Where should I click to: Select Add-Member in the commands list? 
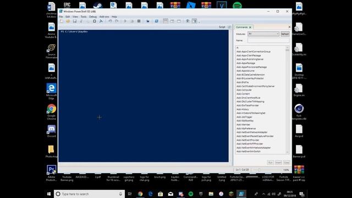[x=243, y=125]
